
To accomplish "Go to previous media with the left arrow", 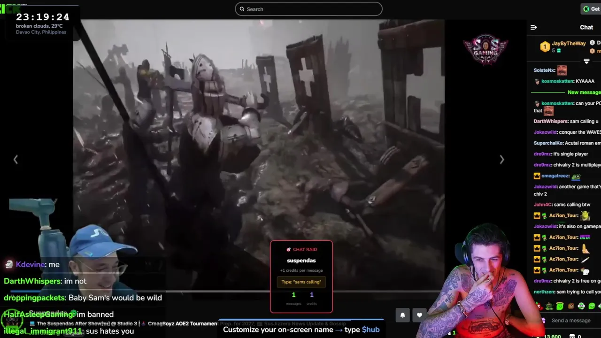I will click(x=15, y=160).
